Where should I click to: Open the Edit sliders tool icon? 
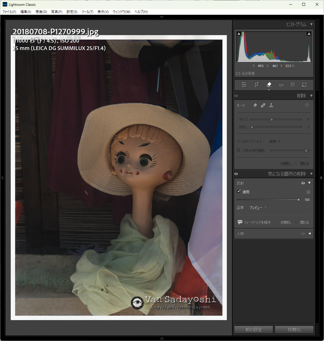click(x=244, y=85)
